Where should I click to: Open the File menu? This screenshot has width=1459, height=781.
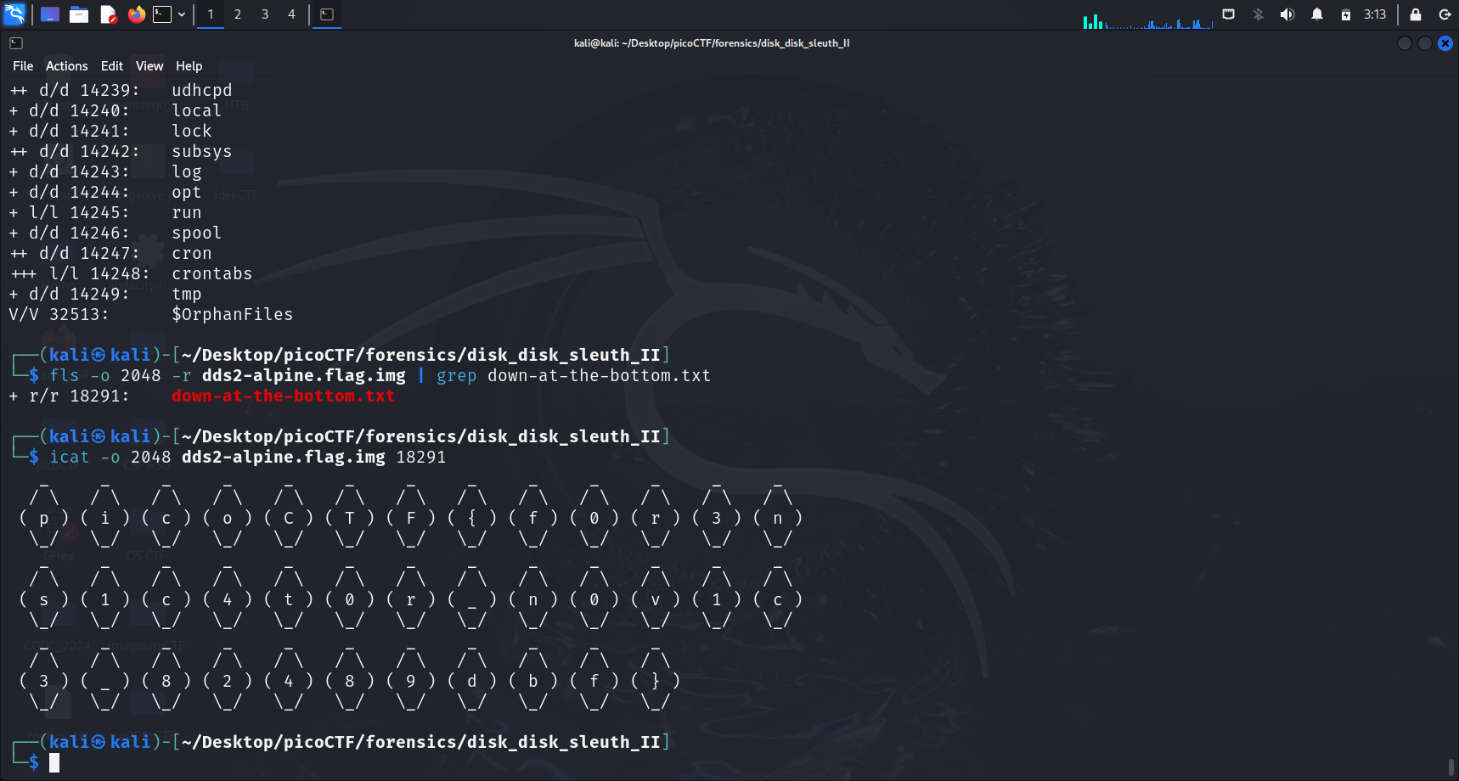(x=23, y=66)
